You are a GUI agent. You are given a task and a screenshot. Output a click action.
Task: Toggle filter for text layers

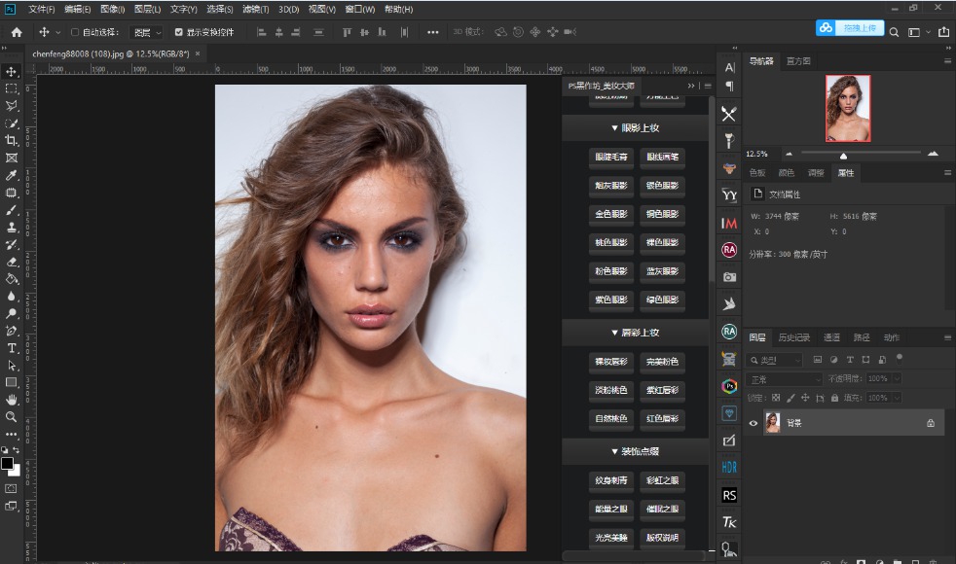(x=850, y=360)
